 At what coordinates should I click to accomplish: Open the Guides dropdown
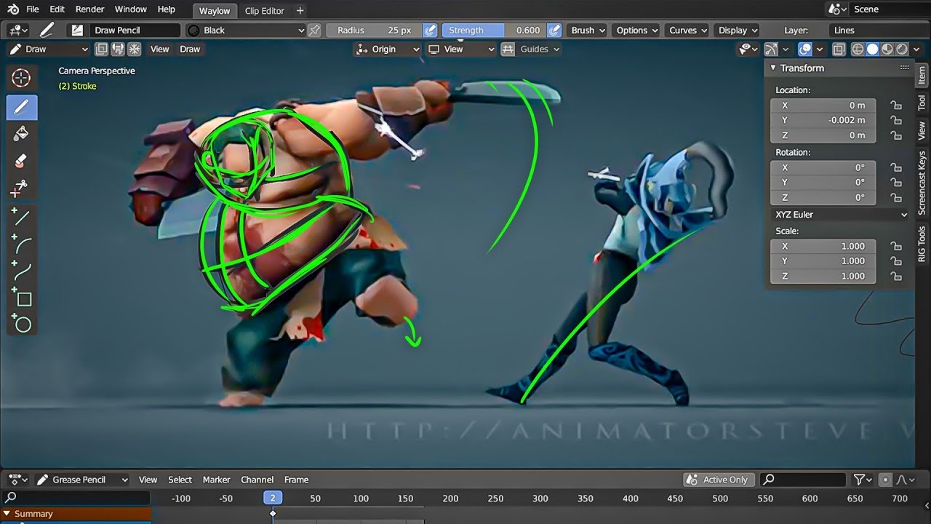(x=539, y=49)
